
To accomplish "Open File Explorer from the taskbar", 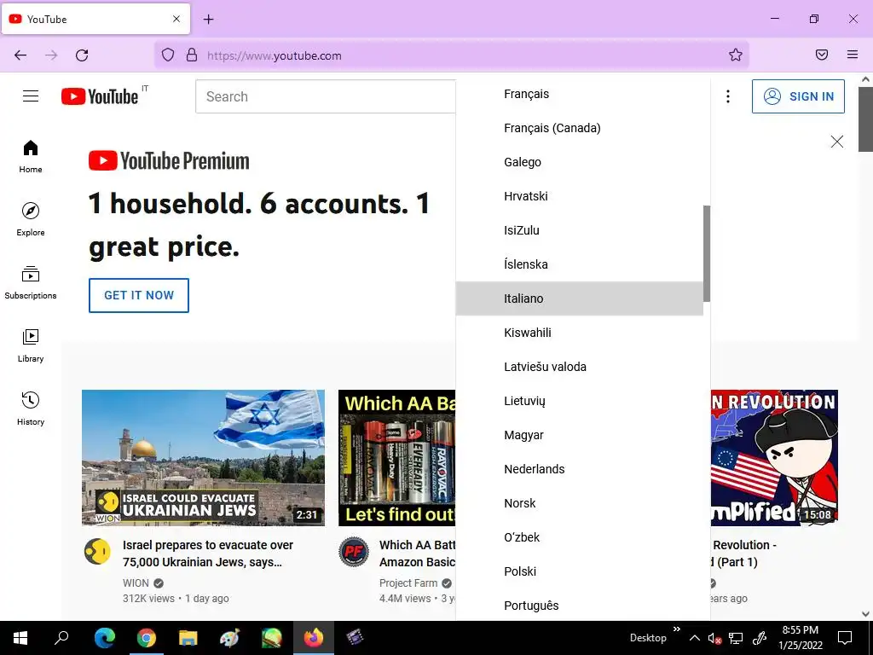I will click(188, 638).
